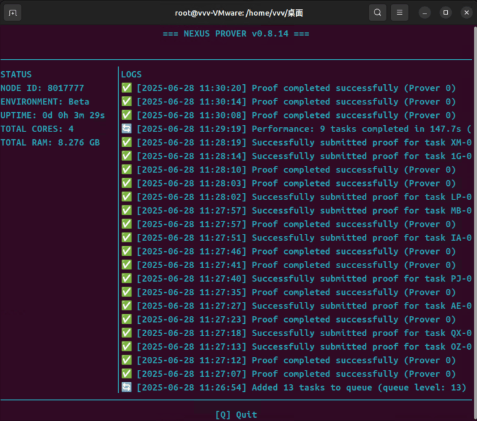Click the checkmark on the task LP-0 log

tap(126, 197)
